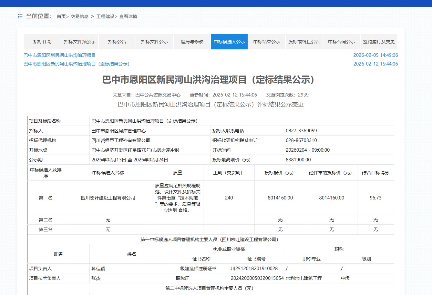
Task: Click the list icon beside 当前位置
Action: click(20, 16)
